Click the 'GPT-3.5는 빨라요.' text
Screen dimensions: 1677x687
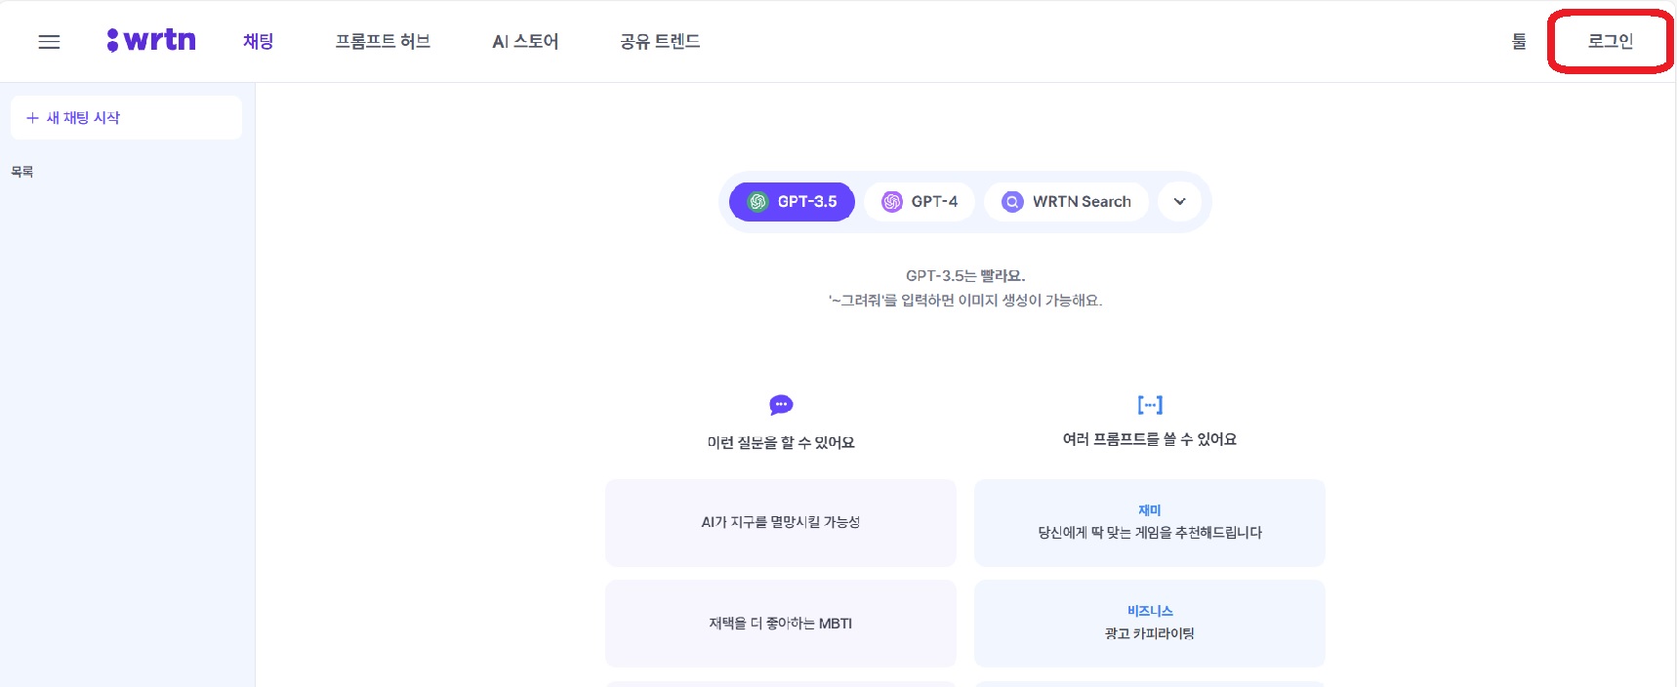click(x=965, y=276)
